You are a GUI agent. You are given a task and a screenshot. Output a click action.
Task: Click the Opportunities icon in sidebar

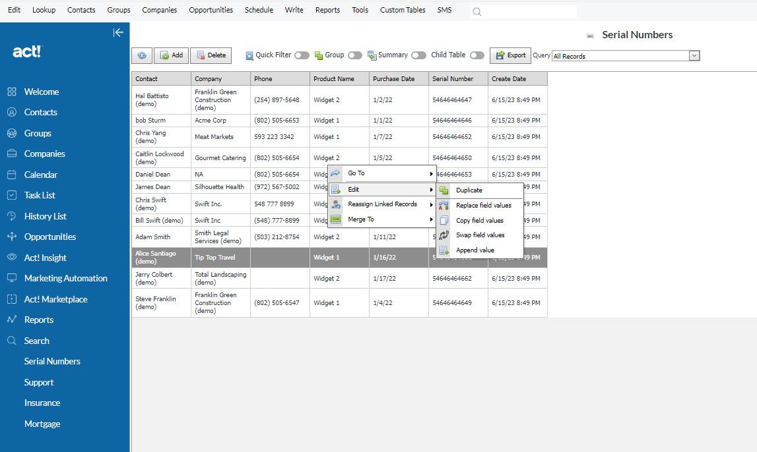pos(12,237)
